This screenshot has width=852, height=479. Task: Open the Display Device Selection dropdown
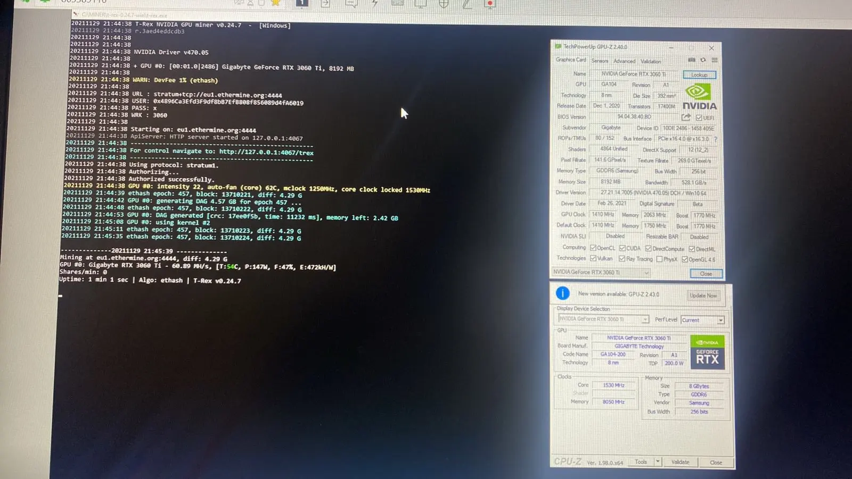(603, 319)
